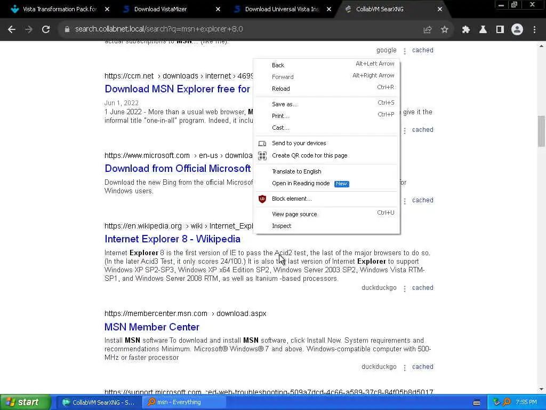Click the scrollbar down arrow
The width and height of the screenshot is (546, 410).
541,389
